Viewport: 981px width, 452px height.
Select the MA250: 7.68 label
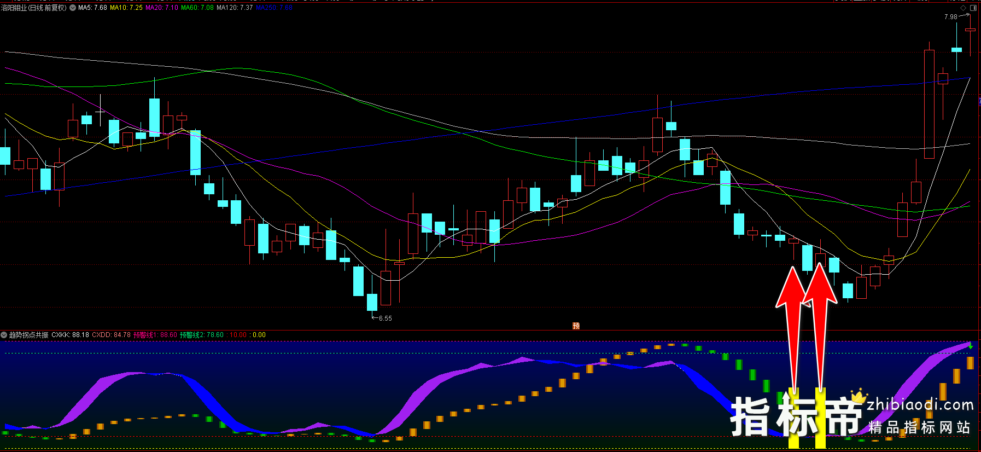click(x=274, y=8)
